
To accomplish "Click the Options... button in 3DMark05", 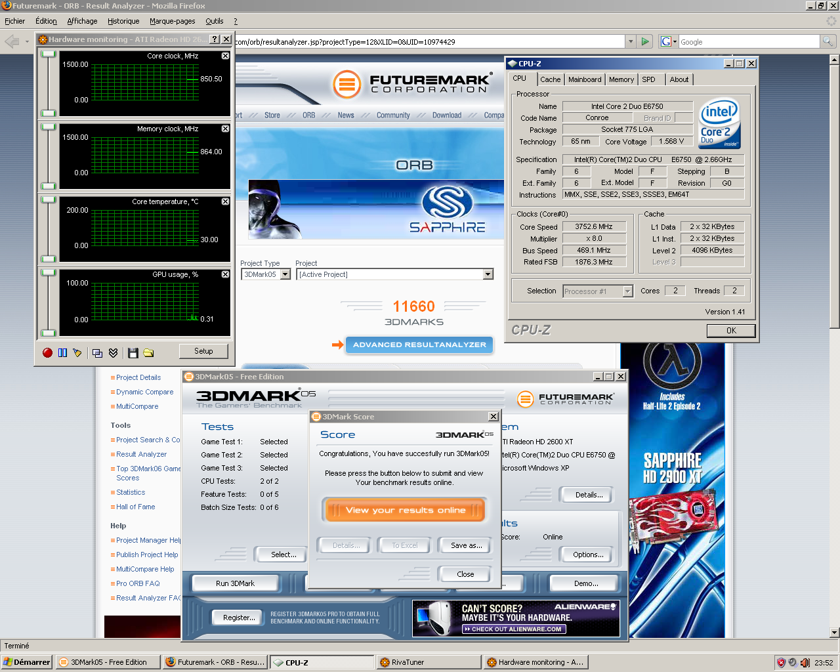I will [x=588, y=555].
